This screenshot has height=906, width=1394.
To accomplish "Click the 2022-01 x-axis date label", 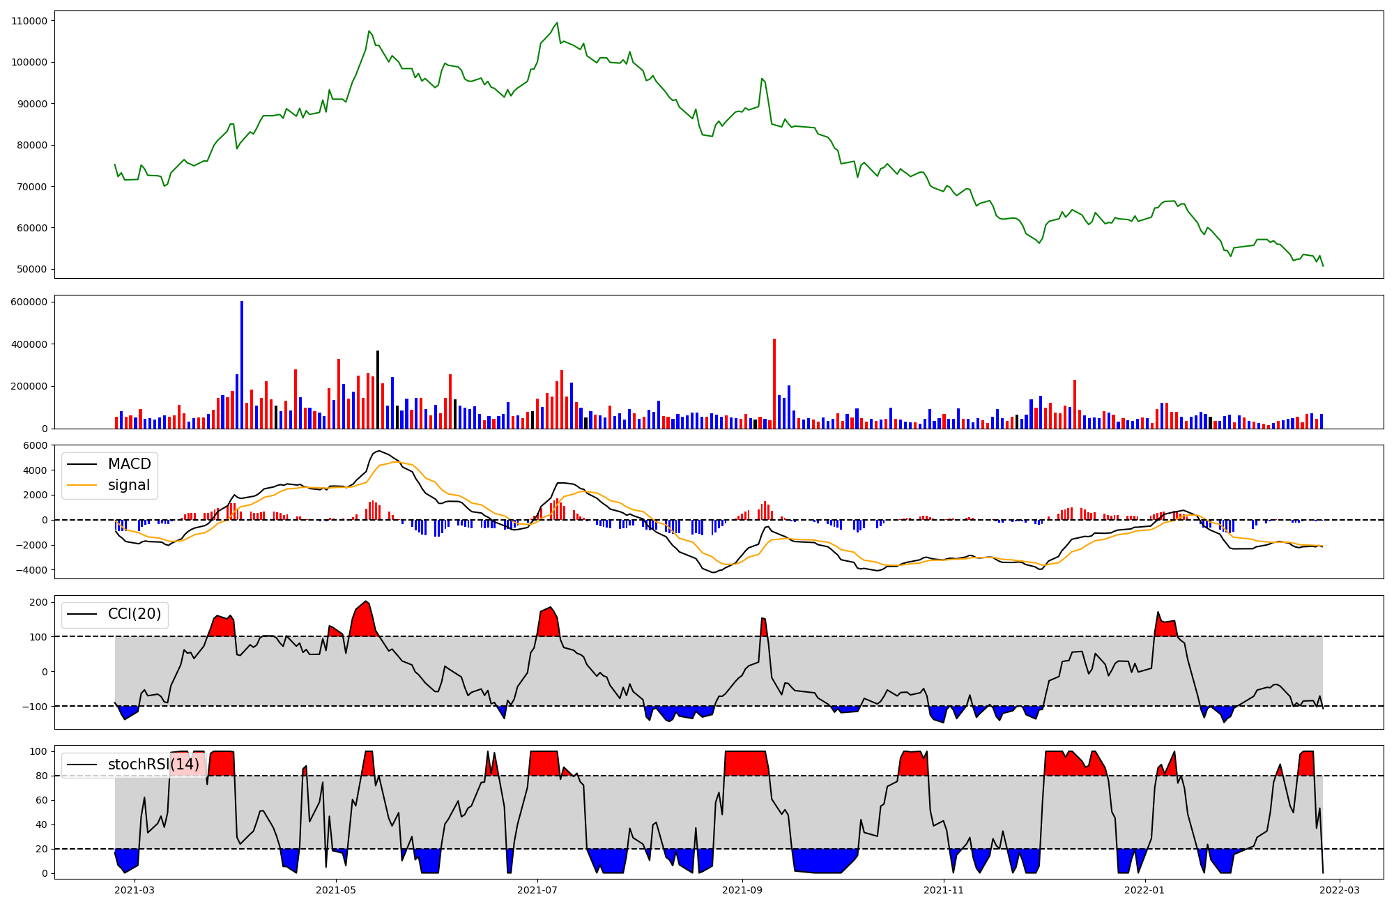I will pos(1145,890).
